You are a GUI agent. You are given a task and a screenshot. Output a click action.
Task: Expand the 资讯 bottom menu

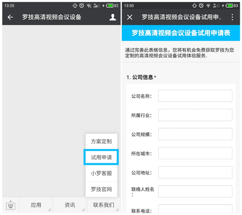pos(70,205)
